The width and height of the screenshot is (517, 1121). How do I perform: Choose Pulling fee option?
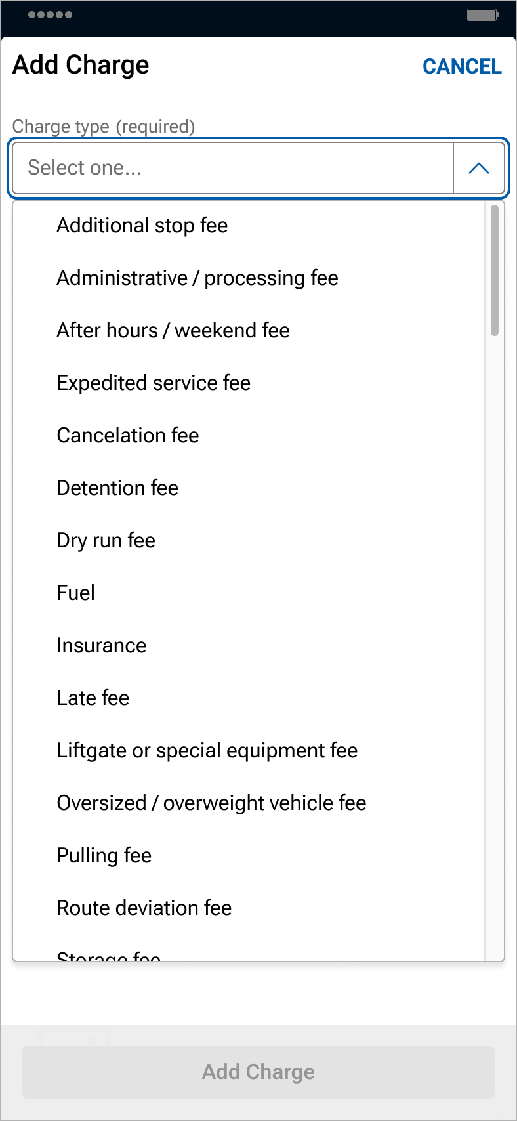click(x=104, y=856)
